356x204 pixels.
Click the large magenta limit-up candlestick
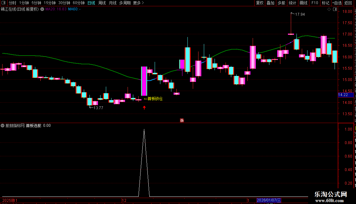tap(144, 81)
